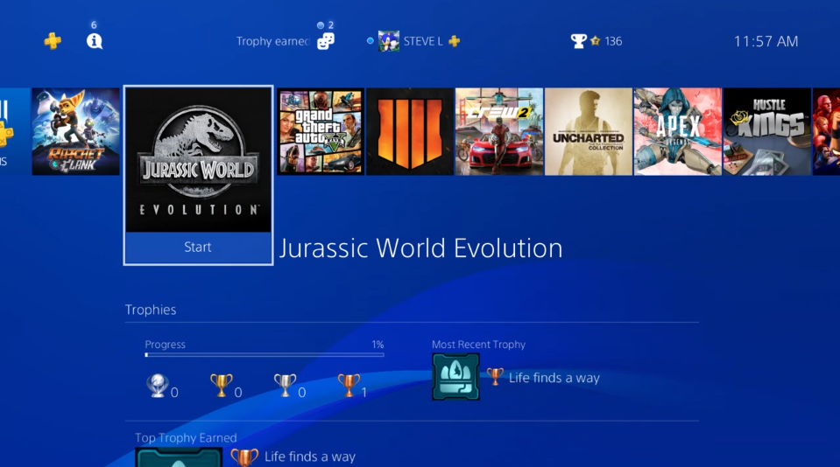Screen dimensions: 840x467
Task: Click the bronze trophy count icon
Action: 349,385
